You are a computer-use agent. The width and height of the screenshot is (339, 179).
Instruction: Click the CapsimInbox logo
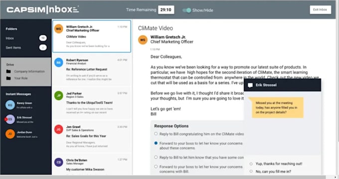[42, 10]
